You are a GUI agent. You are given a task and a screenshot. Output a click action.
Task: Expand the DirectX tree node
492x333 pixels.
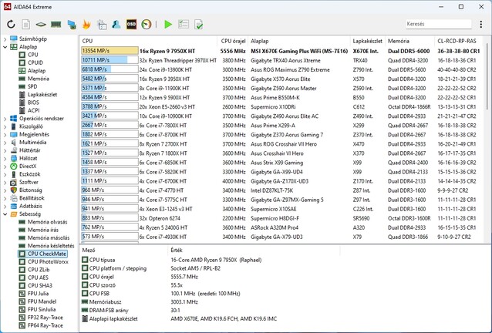coord(5,166)
